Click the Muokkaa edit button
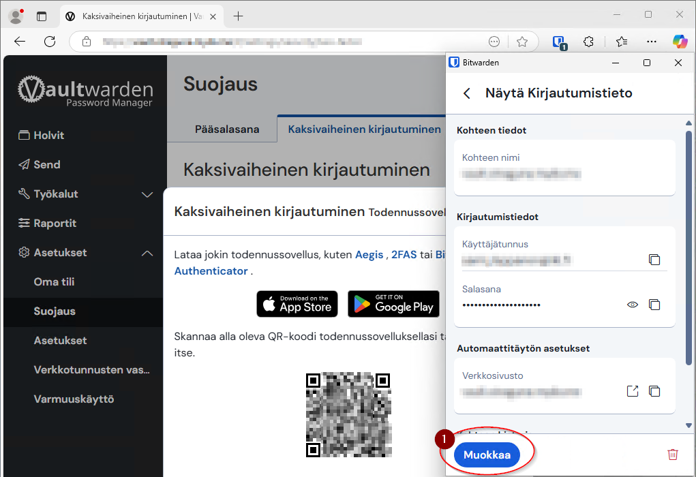This screenshot has height=477, width=696. 487,455
